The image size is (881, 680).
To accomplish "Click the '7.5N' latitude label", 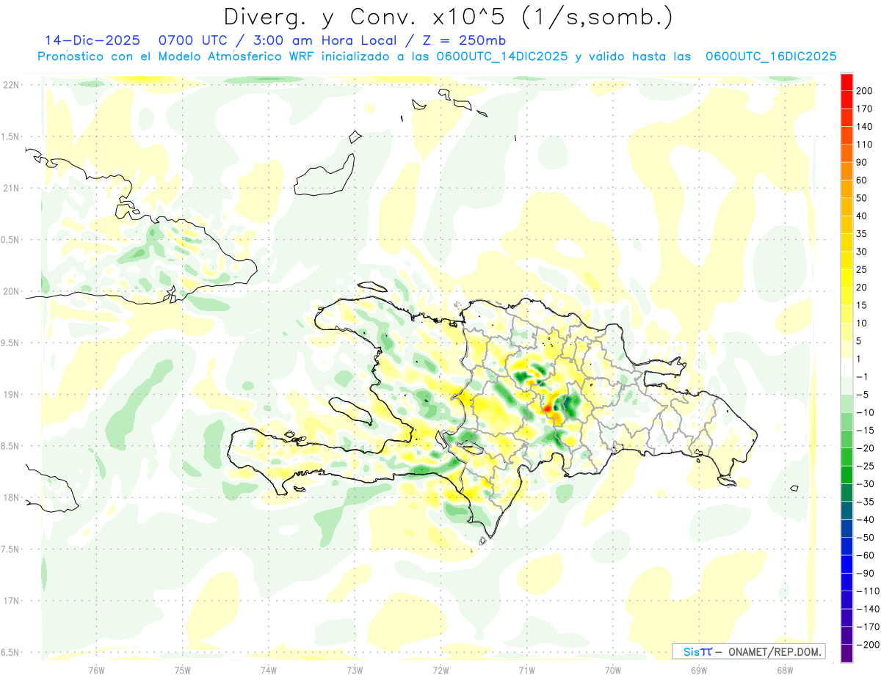I will 9,549.
